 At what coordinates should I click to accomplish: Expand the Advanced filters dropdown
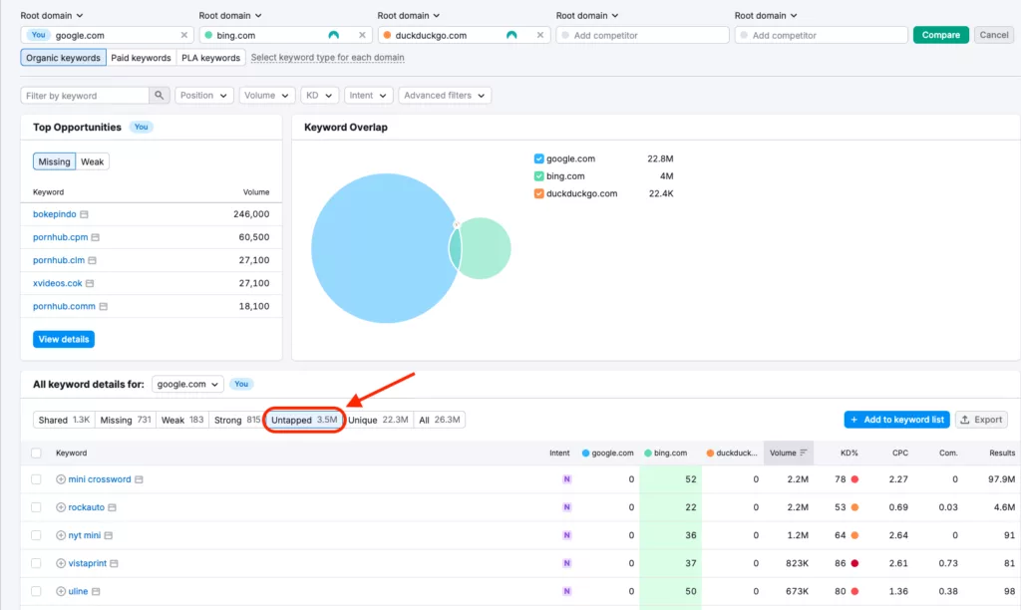tap(445, 95)
